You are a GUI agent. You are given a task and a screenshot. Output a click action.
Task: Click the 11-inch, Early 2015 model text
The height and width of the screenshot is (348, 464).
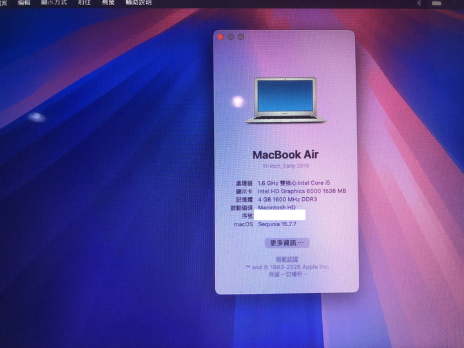286,166
